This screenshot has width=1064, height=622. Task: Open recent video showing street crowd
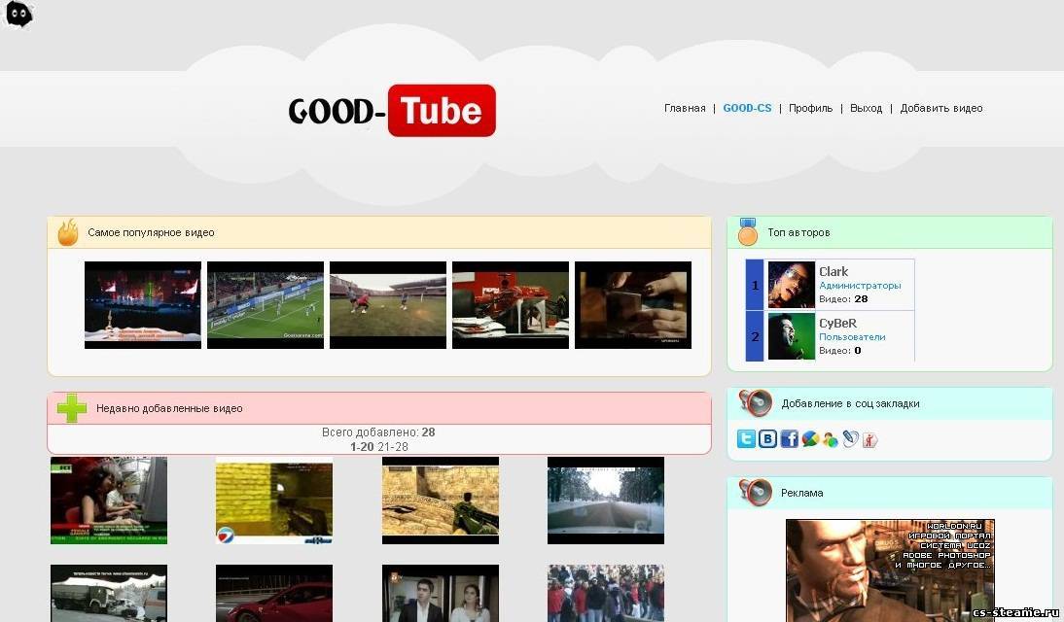point(606,594)
